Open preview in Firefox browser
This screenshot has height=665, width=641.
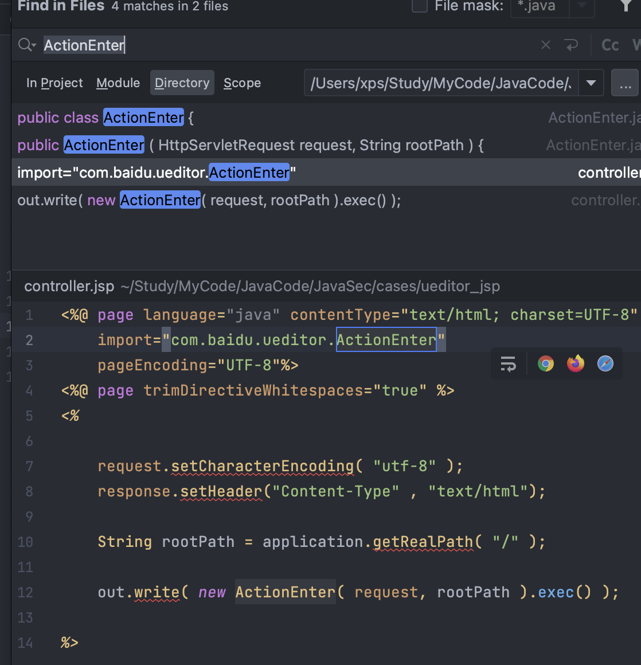pos(576,363)
